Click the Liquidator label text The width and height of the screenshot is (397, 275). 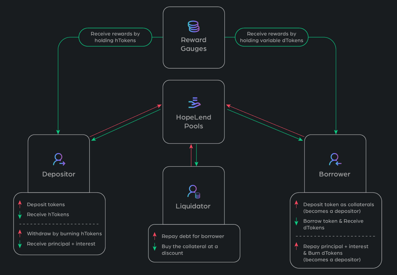pos(193,206)
